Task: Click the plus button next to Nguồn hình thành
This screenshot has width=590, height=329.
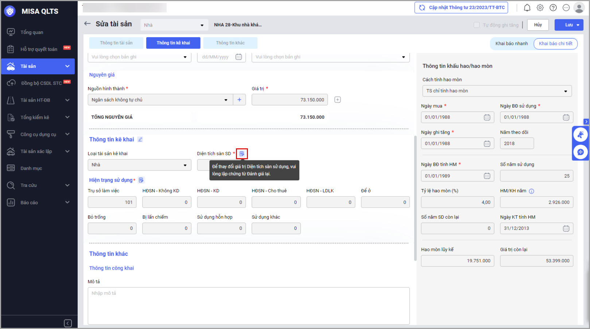Action: tap(239, 100)
